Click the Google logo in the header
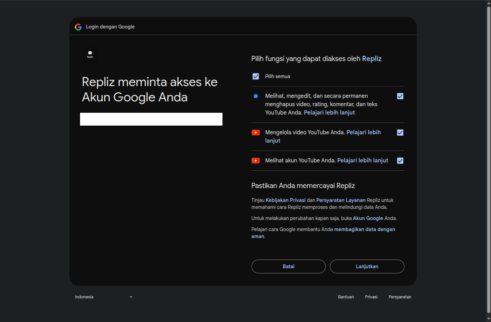The width and height of the screenshot is (491, 322). pos(78,27)
